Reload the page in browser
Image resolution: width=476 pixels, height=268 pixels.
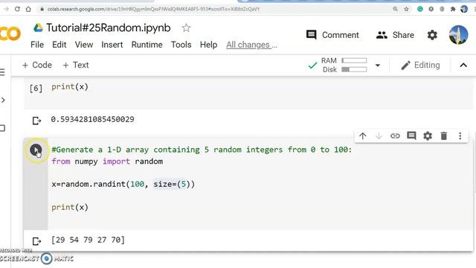click(x=17, y=9)
